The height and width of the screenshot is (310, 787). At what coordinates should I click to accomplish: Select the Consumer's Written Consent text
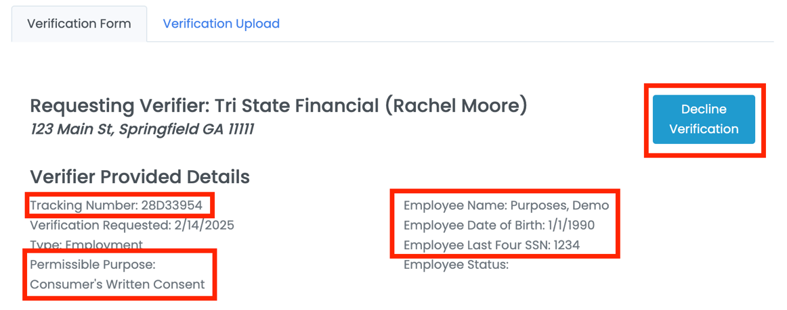117,284
